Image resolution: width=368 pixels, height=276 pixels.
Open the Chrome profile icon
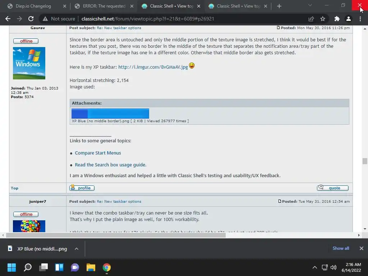349,19
